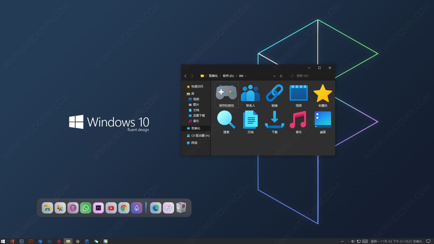Open the 保存的游戏 game controller folder

coord(226,94)
